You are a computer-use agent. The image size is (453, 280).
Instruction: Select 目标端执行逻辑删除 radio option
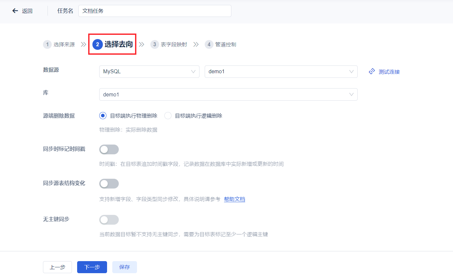[x=168, y=115]
